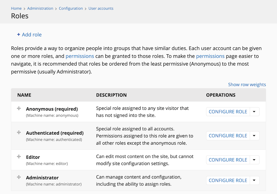Click the drag handle for Administrator role

(x=19, y=177)
